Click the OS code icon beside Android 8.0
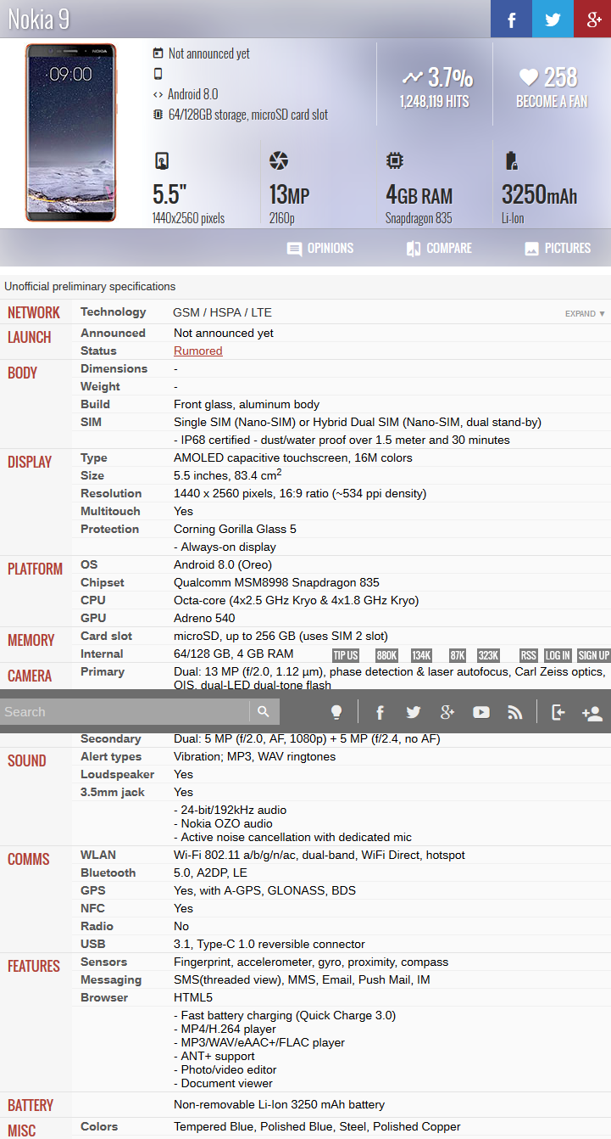This screenshot has width=611, height=1139. coord(158,94)
